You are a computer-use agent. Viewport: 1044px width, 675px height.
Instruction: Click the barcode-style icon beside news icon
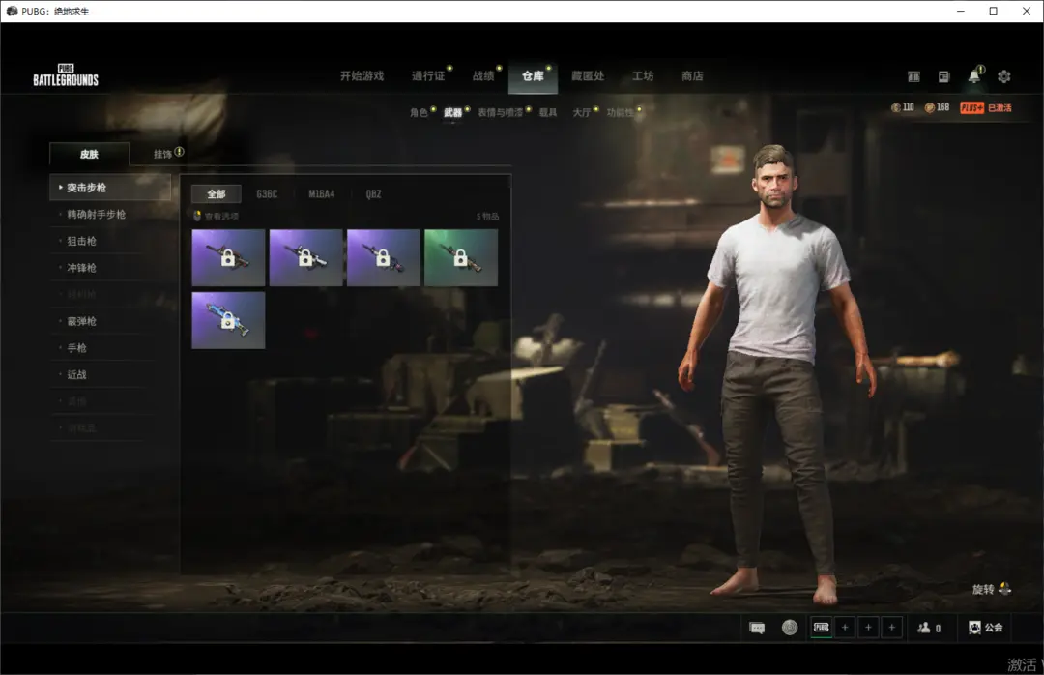click(913, 76)
